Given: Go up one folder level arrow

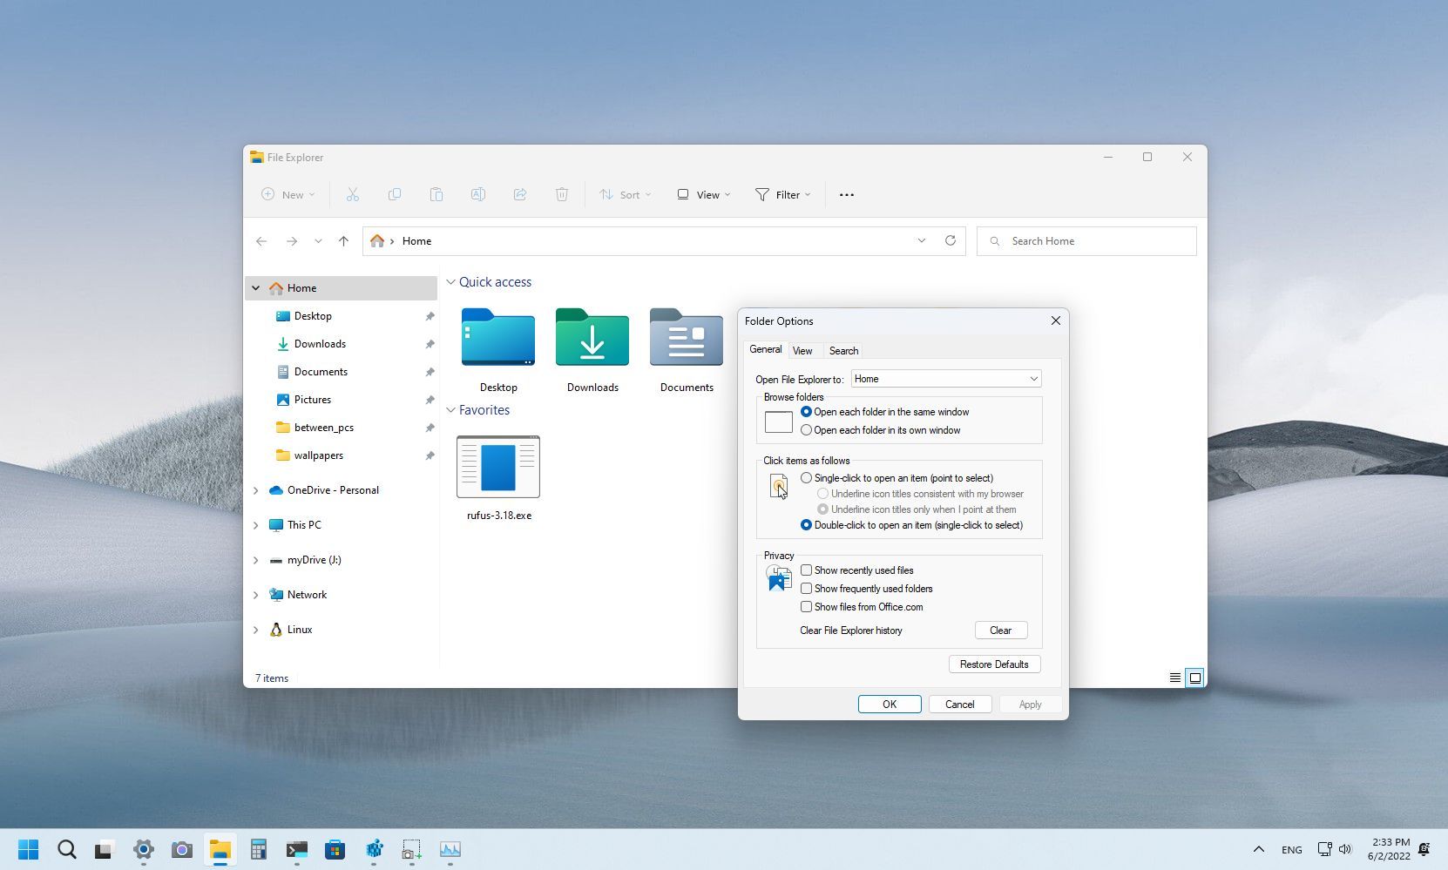Looking at the screenshot, I should tap(343, 241).
